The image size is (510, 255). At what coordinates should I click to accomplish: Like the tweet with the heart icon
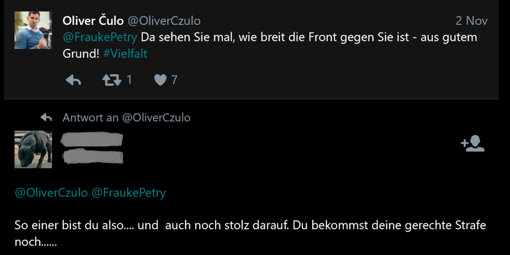pos(160,80)
